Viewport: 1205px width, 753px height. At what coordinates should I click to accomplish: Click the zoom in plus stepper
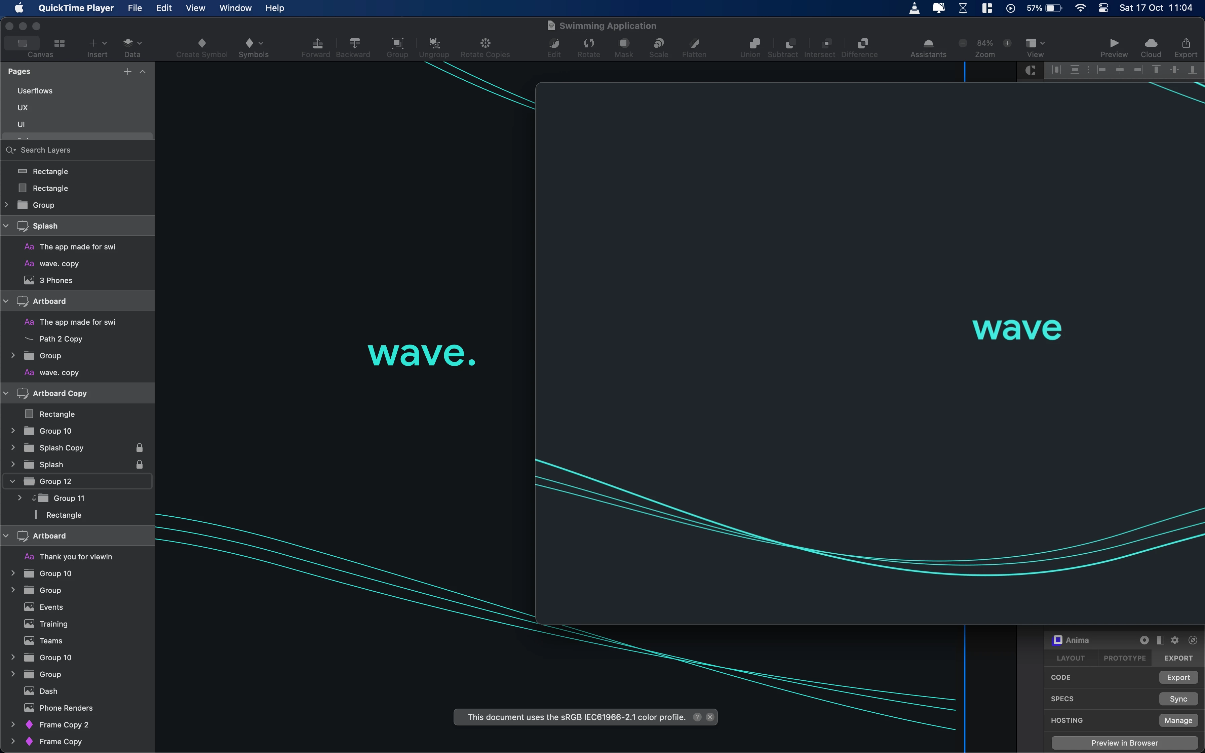[x=1007, y=43]
